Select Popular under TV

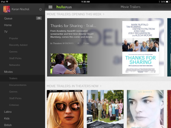(14, 38)
